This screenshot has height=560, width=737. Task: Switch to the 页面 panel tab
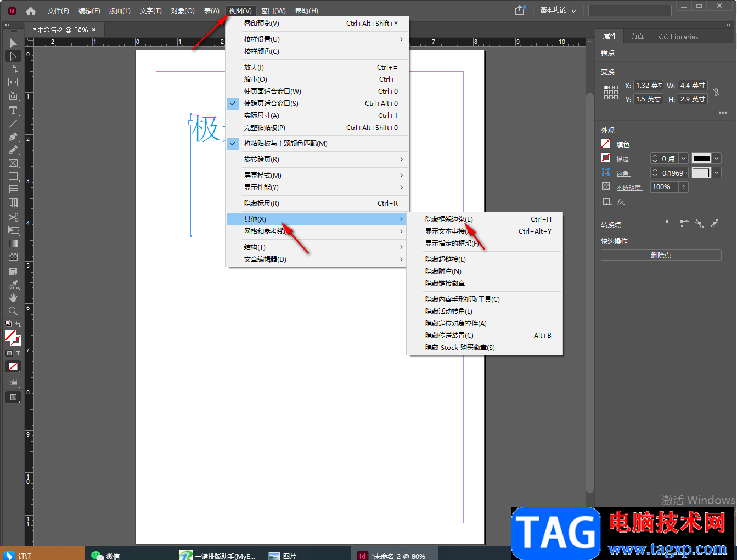637,36
